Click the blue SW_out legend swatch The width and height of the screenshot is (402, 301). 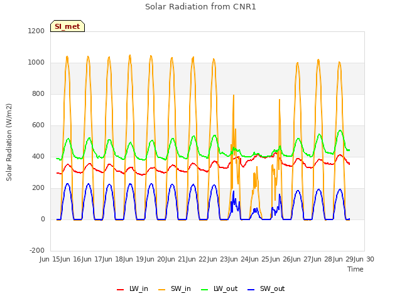pos(251,289)
